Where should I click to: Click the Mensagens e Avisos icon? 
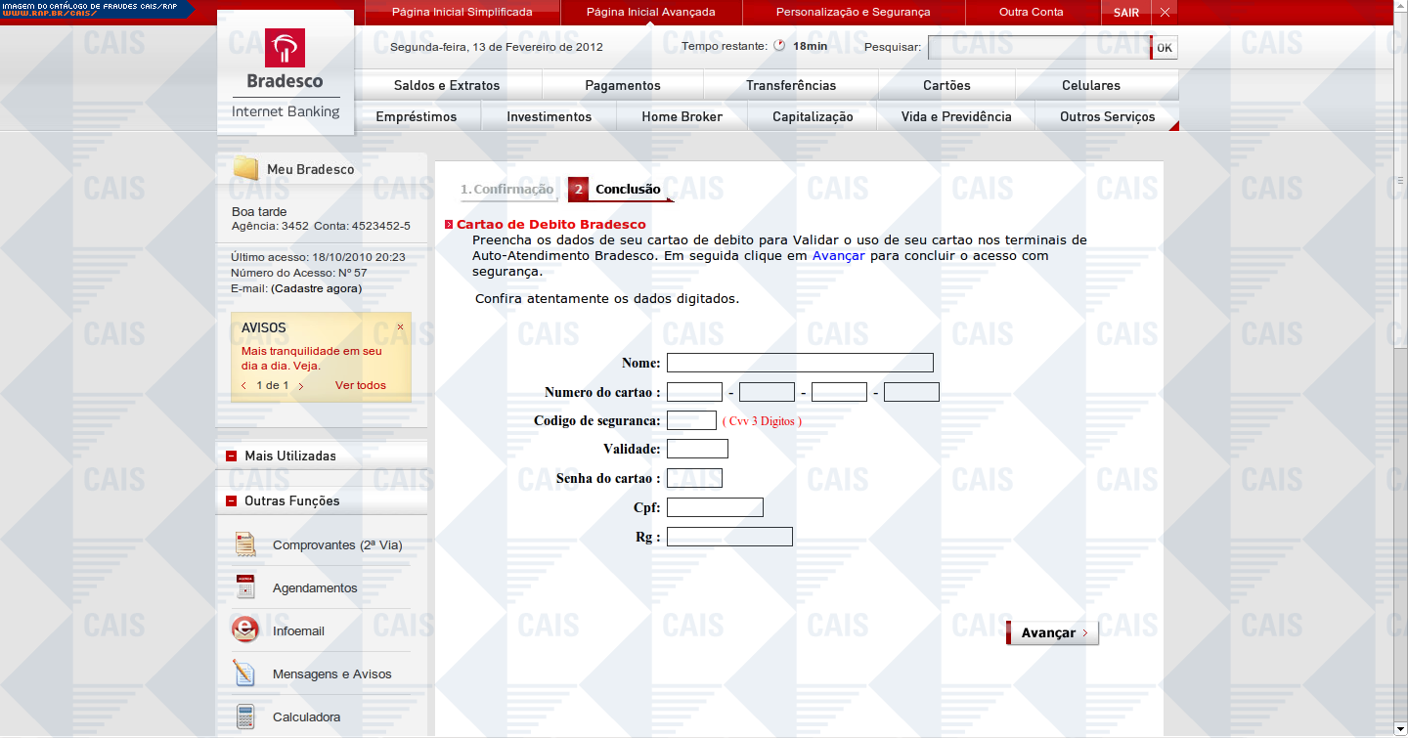pos(245,673)
